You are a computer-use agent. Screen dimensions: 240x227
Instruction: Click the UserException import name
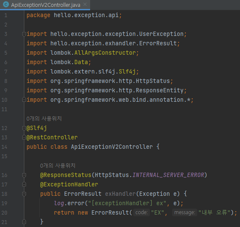click(161, 34)
